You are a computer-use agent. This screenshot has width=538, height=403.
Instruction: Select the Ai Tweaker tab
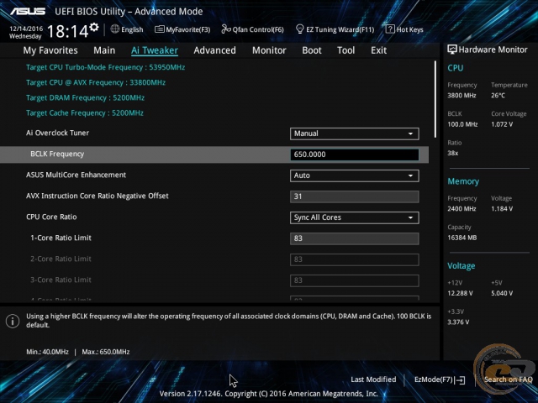coord(155,50)
